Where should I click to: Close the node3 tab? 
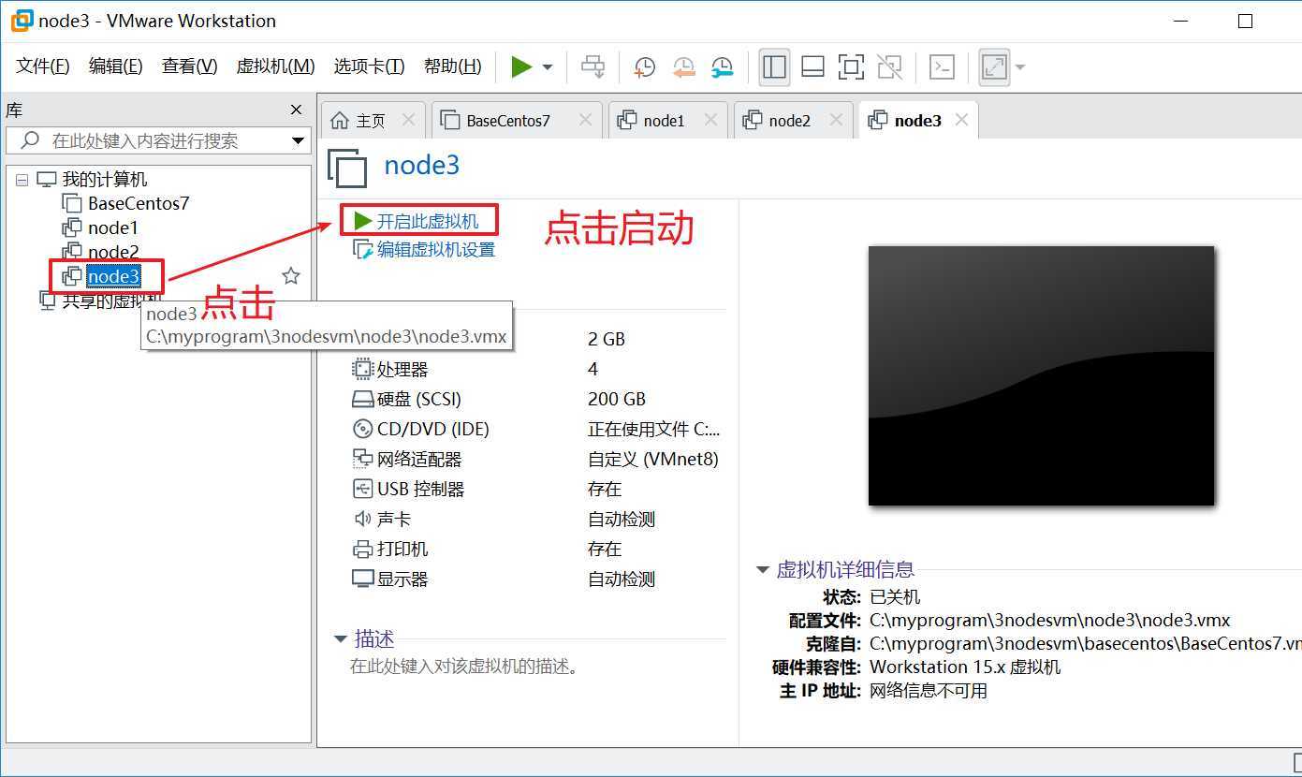(961, 120)
